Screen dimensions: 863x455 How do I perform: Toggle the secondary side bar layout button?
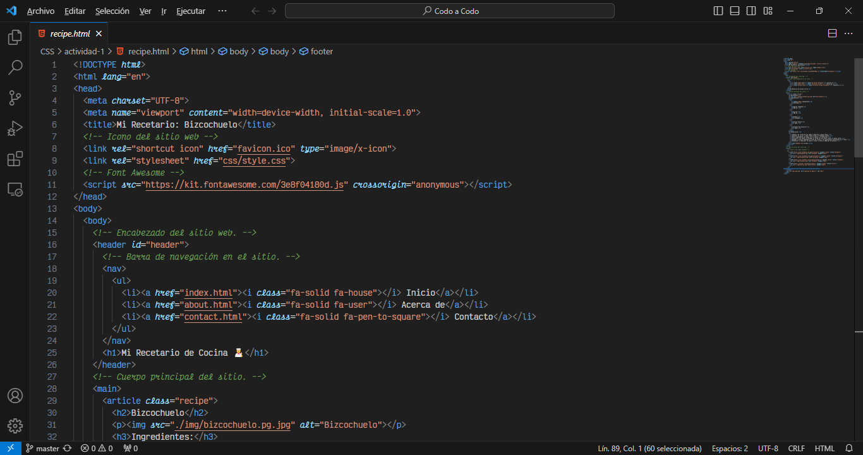(x=751, y=11)
